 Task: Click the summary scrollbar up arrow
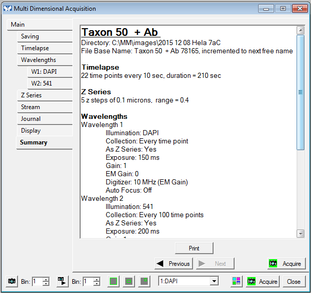click(x=301, y=30)
